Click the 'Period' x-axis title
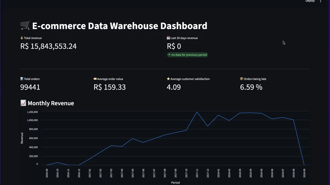 (175, 183)
